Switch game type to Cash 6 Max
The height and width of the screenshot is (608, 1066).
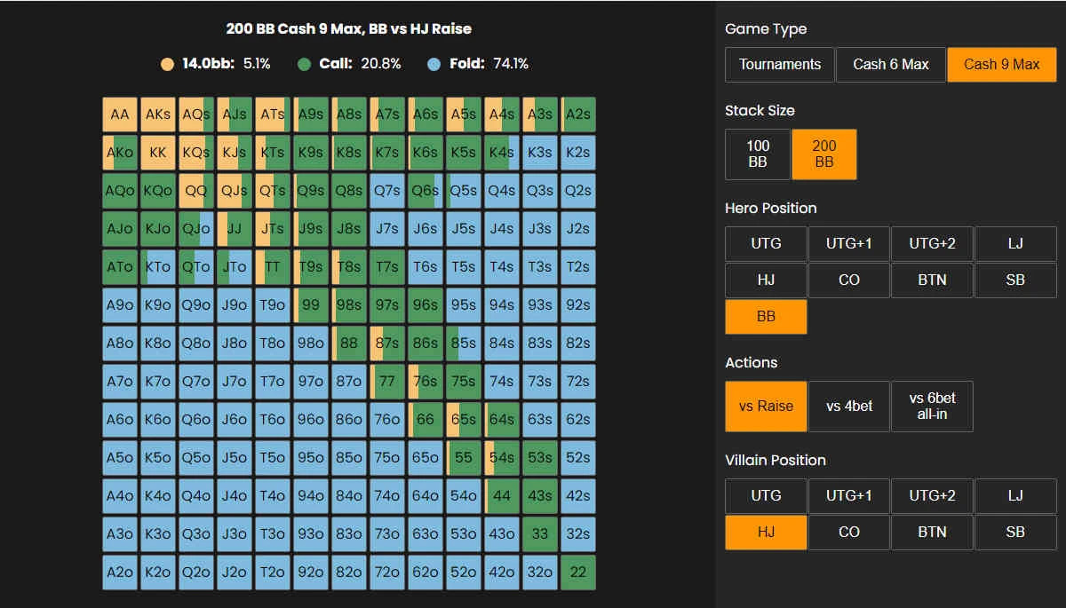click(890, 65)
